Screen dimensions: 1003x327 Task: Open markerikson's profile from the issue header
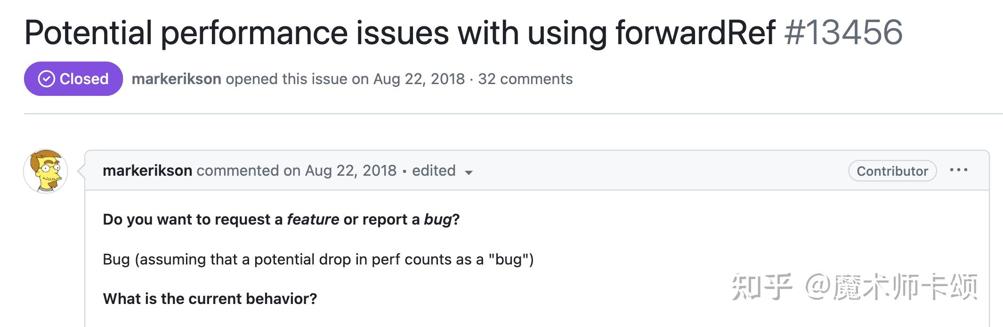tap(176, 78)
